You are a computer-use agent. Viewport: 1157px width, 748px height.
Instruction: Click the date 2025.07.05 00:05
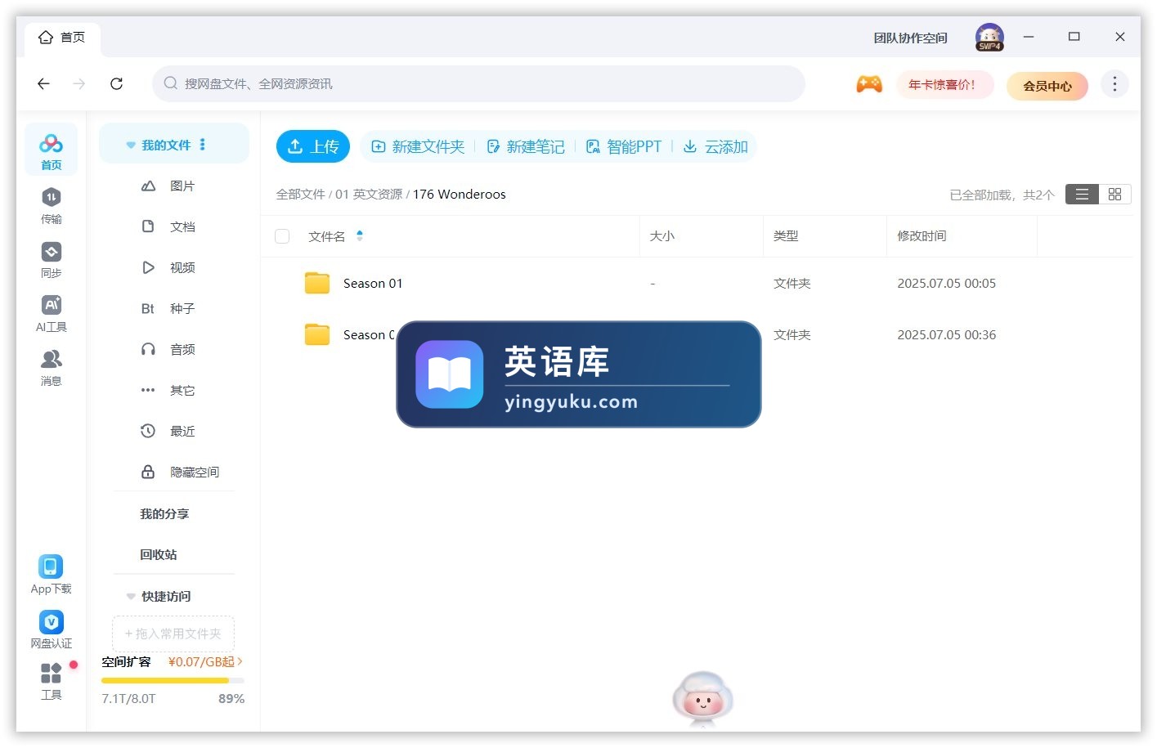click(947, 284)
